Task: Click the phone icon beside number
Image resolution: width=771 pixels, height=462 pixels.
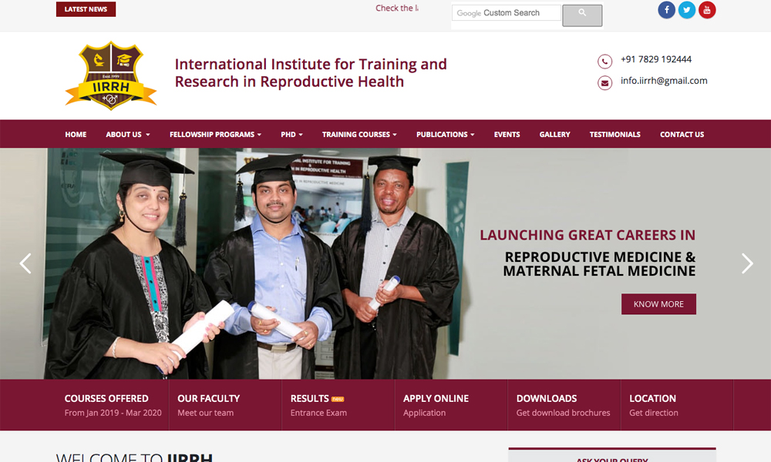Action: pos(605,62)
